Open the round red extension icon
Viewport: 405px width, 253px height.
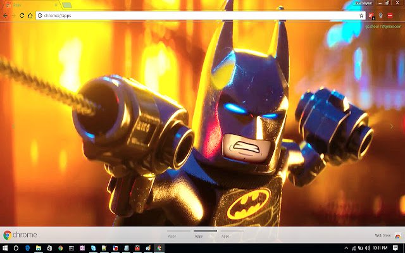coord(390,15)
